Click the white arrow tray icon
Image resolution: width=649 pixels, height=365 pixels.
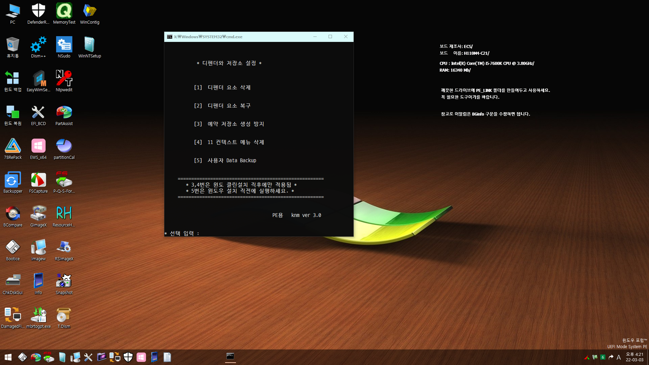pyautogui.click(x=611, y=357)
